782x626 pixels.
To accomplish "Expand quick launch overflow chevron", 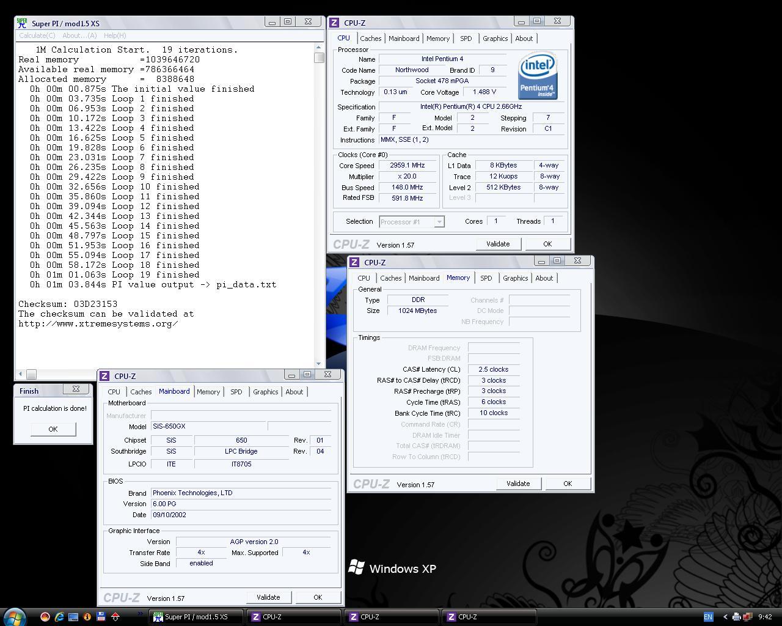I will pyautogui.click(x=140, y=614).
